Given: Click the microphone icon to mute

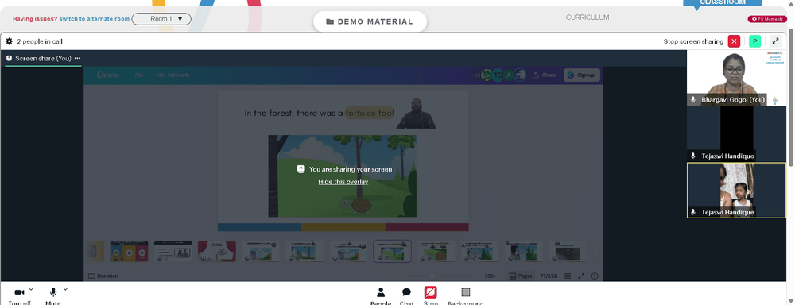Looking at the screenshot, I should coord(52,292).
